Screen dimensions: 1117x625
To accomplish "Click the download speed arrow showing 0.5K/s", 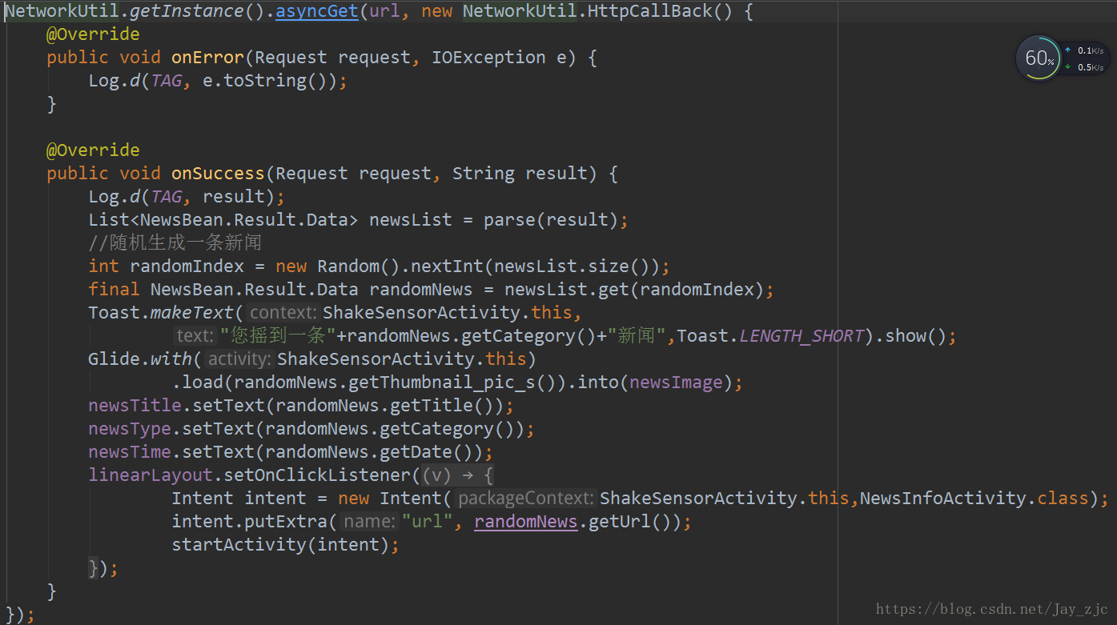I will tap(1067, 67).
